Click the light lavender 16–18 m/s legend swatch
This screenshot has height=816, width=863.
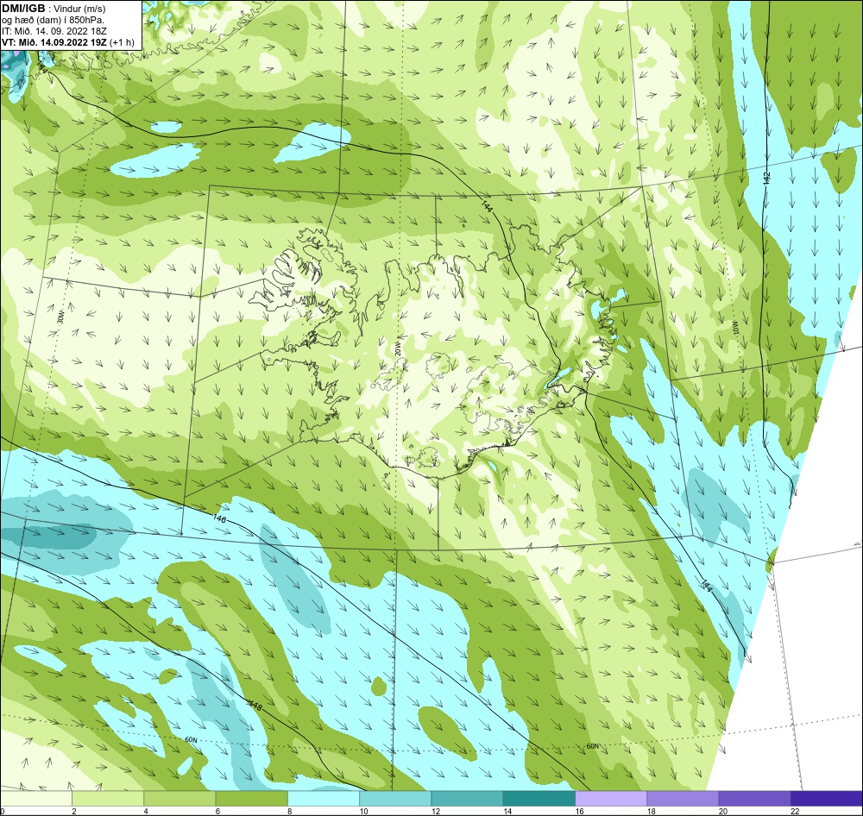(611, 797)
